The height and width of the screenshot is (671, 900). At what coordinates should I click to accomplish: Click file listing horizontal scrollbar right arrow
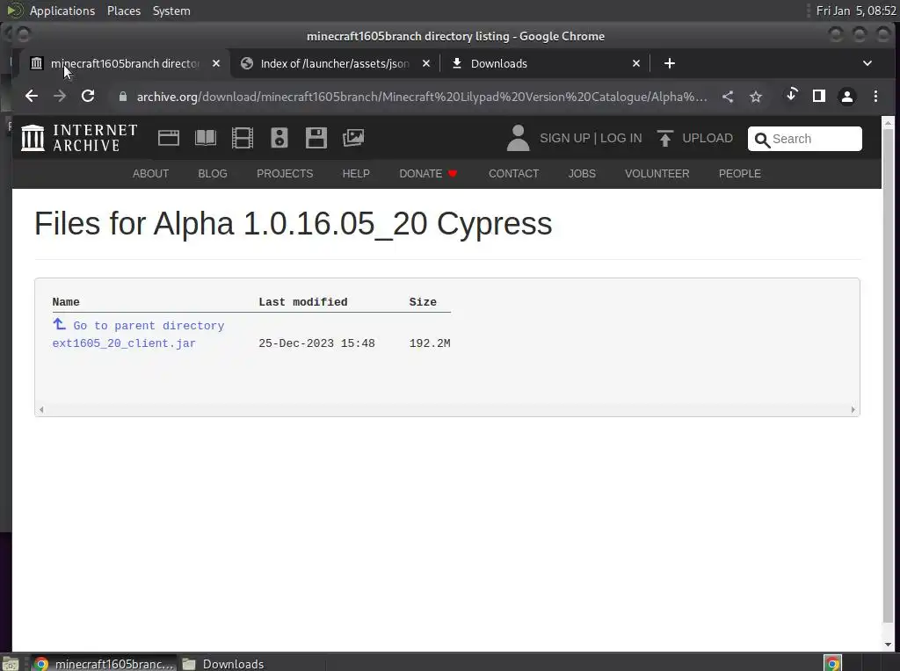[x=853, y=409]
